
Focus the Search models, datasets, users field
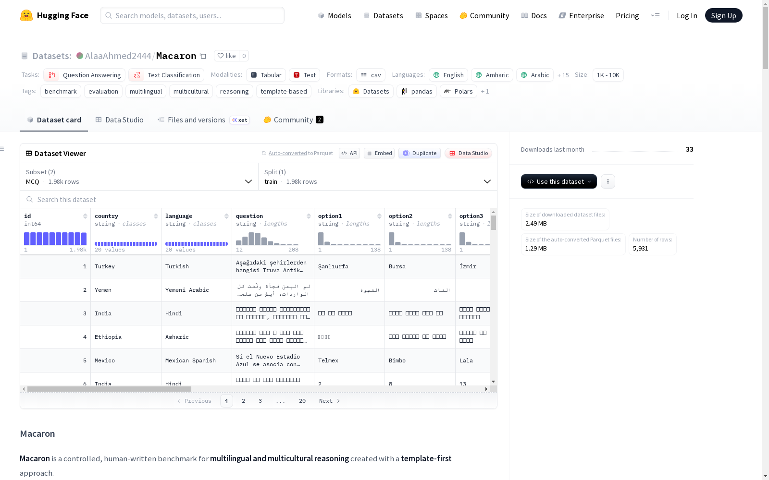pyautogui.click(x=192, y=15)
